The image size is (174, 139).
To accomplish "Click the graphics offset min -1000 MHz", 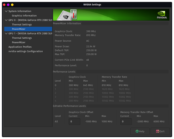I will 91,121.
